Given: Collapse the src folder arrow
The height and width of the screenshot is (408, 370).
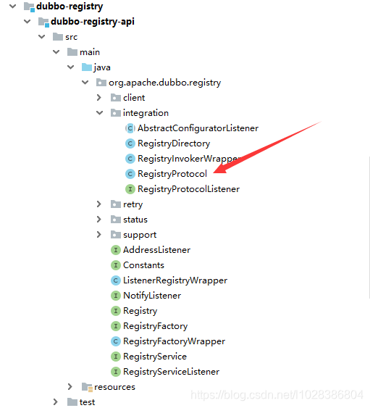Looking at the screenshot, I should tap(42, 37).
